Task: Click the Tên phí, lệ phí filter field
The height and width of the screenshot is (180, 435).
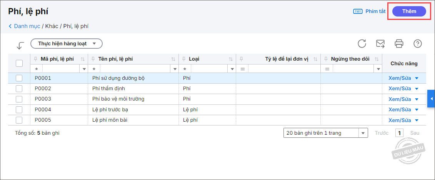Action: click(x=135, y=69)
